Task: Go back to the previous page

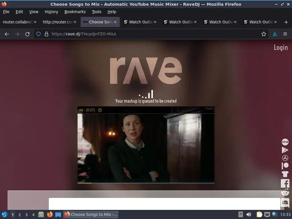Action: pos(7,34)
